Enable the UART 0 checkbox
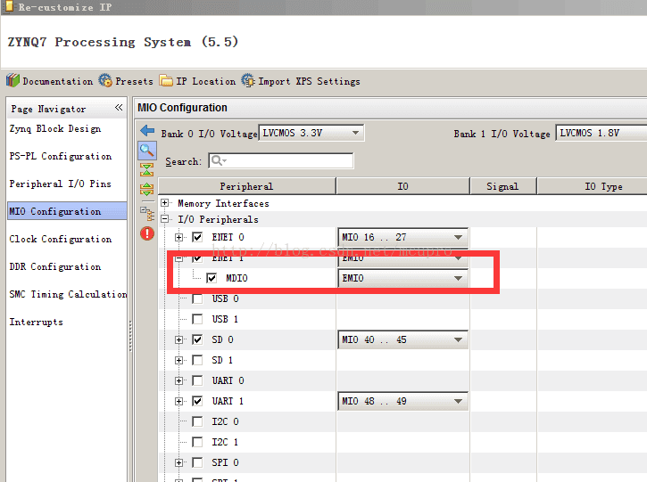 pyautogui.click(x=197, y=380)
